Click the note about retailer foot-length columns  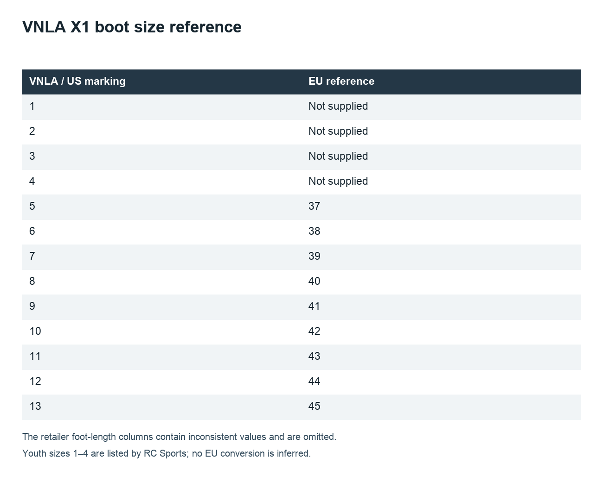(x=179, y=437)
